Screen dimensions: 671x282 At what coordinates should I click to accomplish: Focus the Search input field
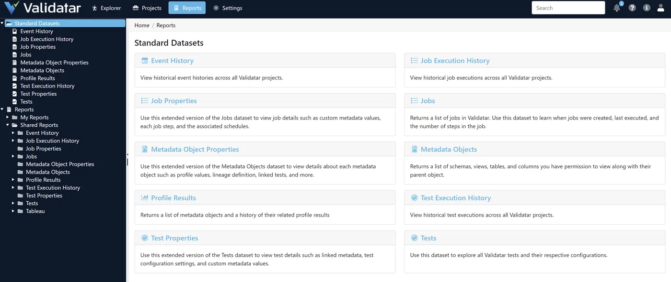point(568,8)
